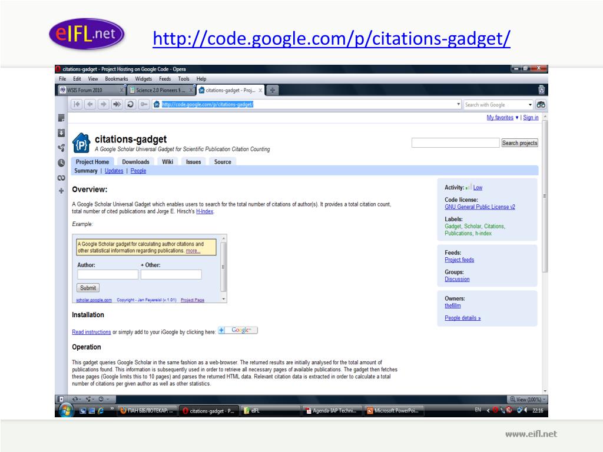603x452 pixels.
Task: Open the Bookmarks menu
Action: tap(117, 79)
